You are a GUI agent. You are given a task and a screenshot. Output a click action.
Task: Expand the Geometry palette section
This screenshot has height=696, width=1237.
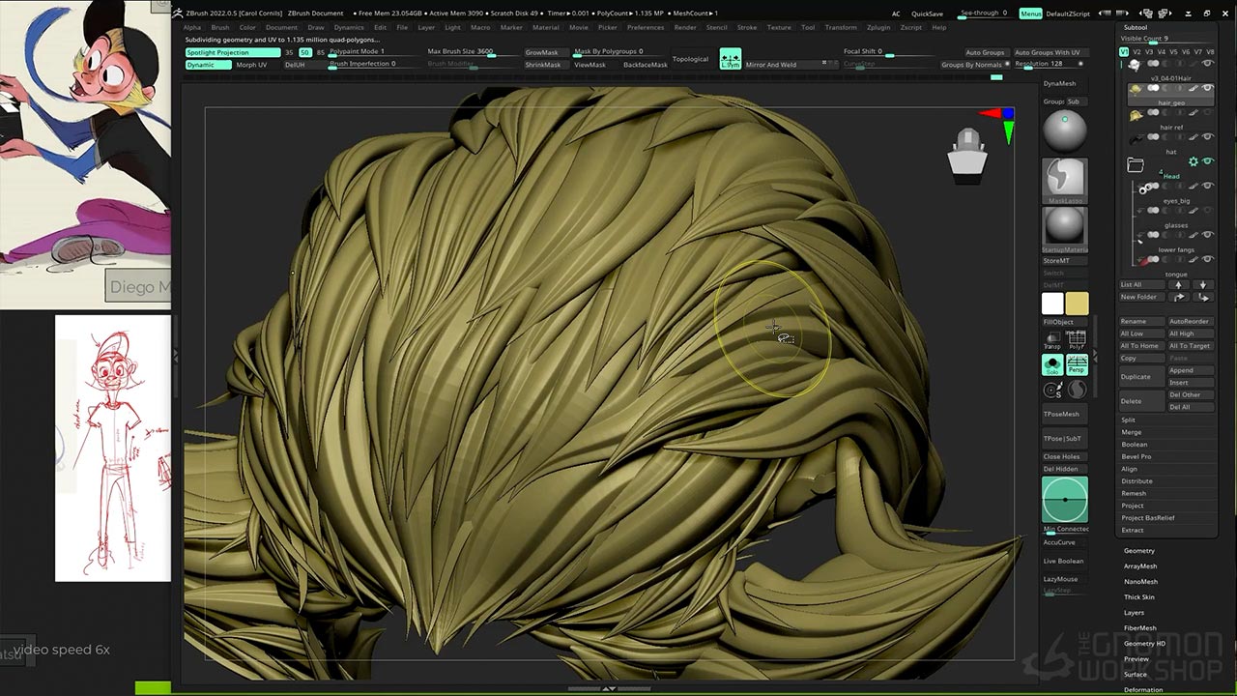(x=1138, y=551)
